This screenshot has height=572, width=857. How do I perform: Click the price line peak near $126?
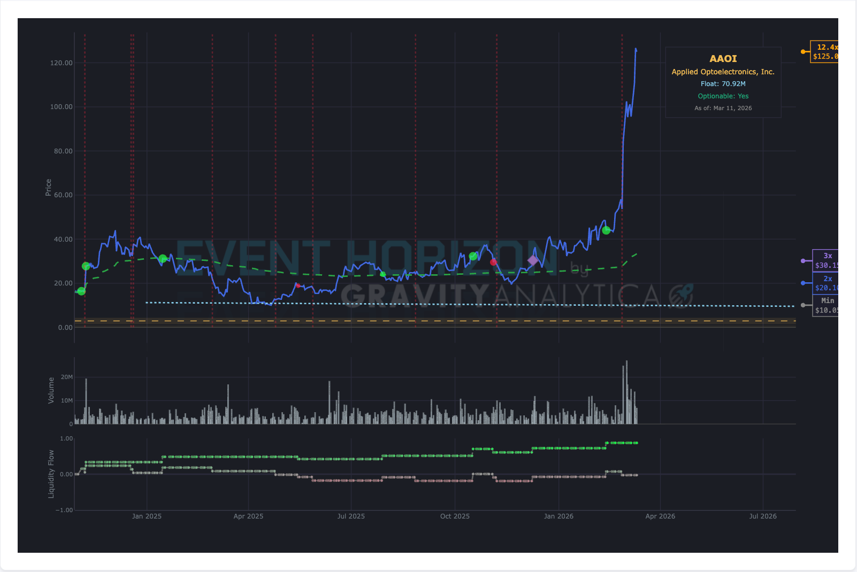click(x=636, y=49)
